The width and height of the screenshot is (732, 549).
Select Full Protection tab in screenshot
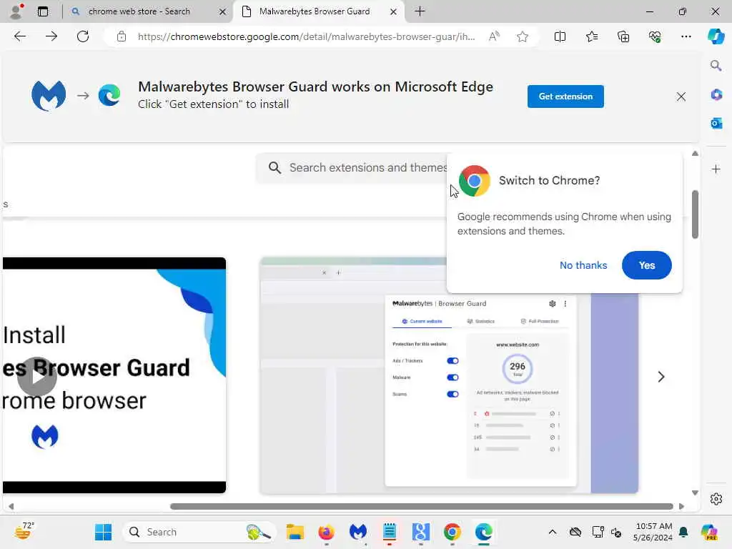pyautogui.click(x=540, y=321)
